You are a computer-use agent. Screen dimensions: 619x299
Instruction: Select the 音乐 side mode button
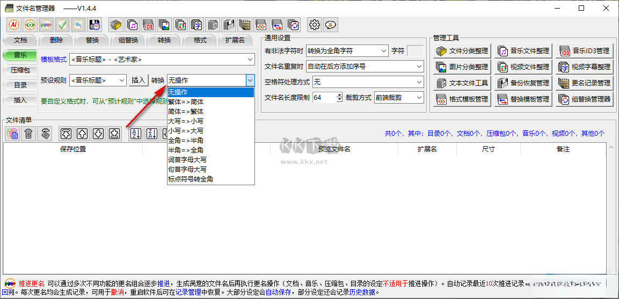20,55
